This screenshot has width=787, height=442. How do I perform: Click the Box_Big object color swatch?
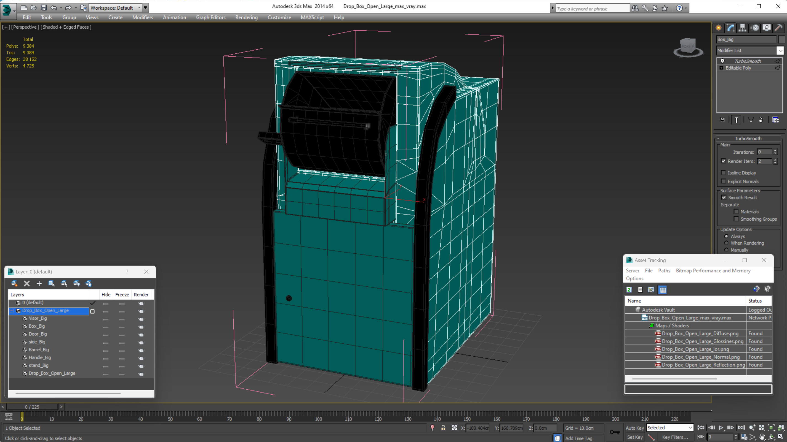tap(781, 39)
